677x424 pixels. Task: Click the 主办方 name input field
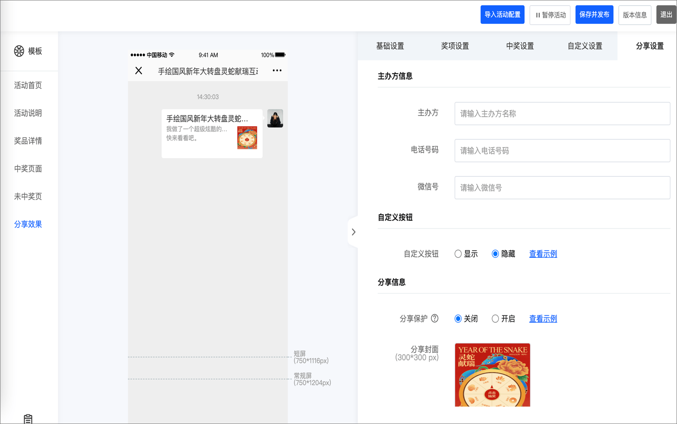[562, 114]
